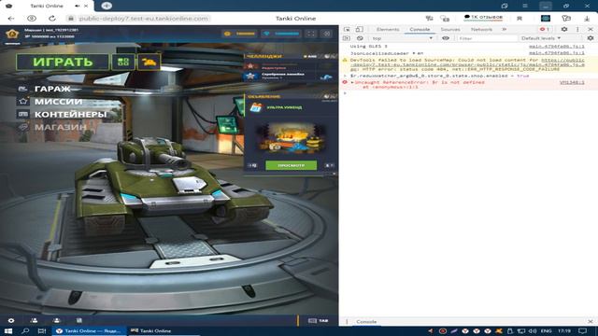Open browser bookmark icon in toolbar
Viewport: 598px width, 336px height.
point(520,19)
